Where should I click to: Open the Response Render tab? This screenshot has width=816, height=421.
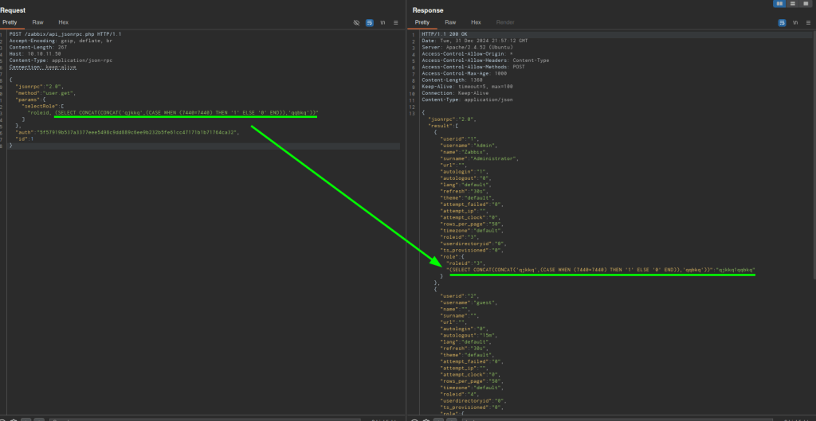505,22
